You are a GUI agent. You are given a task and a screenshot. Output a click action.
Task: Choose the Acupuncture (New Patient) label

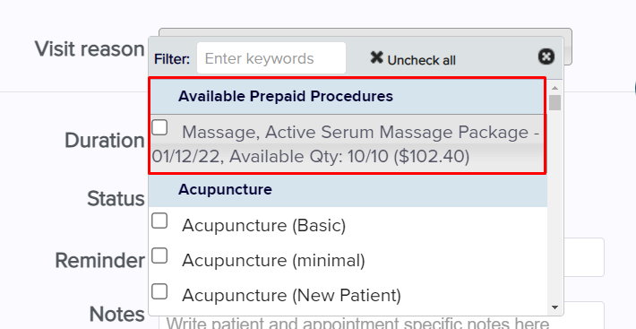coord(291,295)
